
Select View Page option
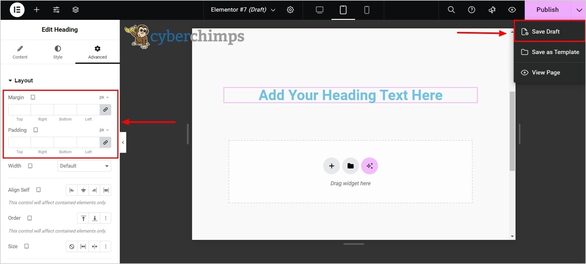coord(550,72)
